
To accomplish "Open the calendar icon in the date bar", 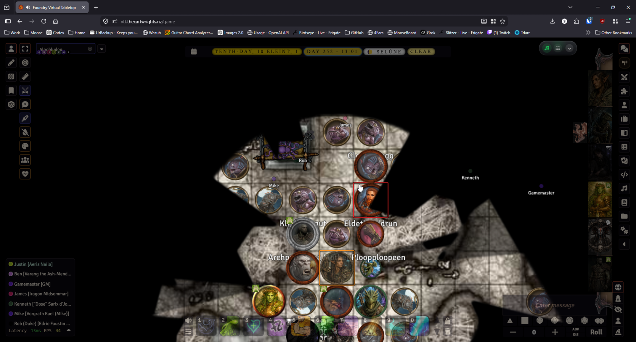I will point(194,52).
